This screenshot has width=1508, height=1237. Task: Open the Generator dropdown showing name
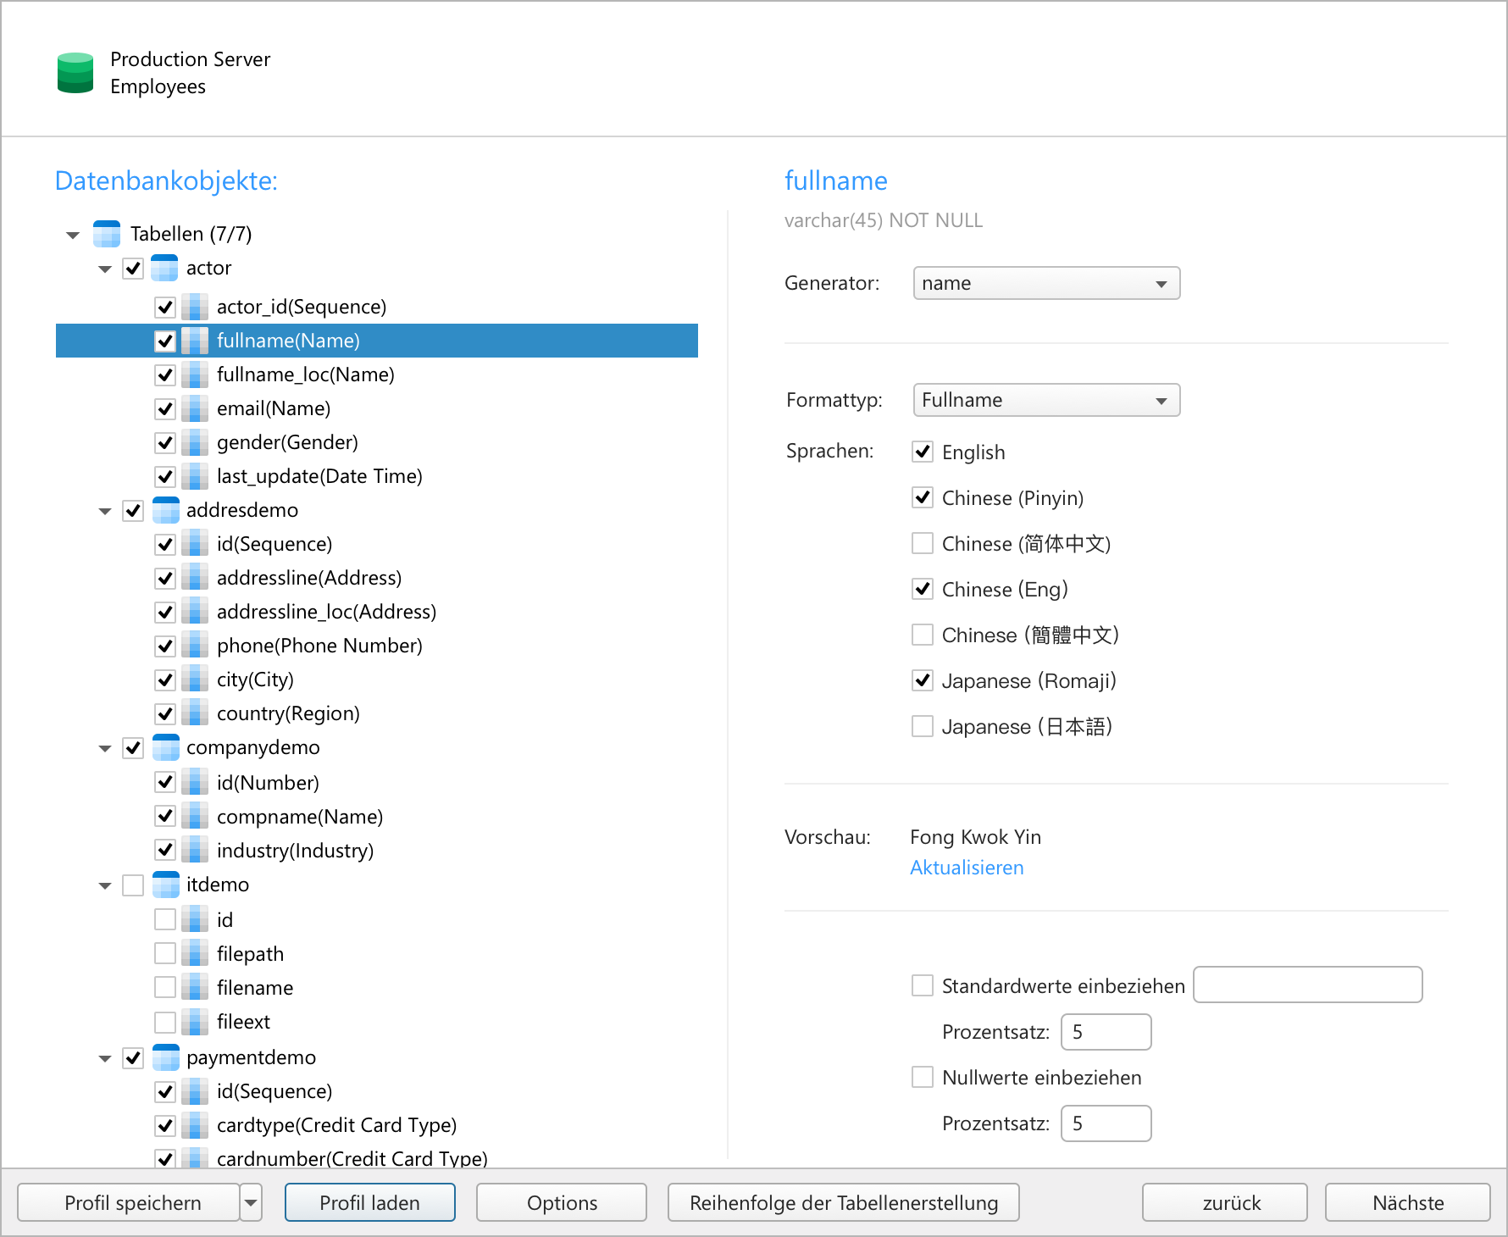click(x=1046, y=283)
